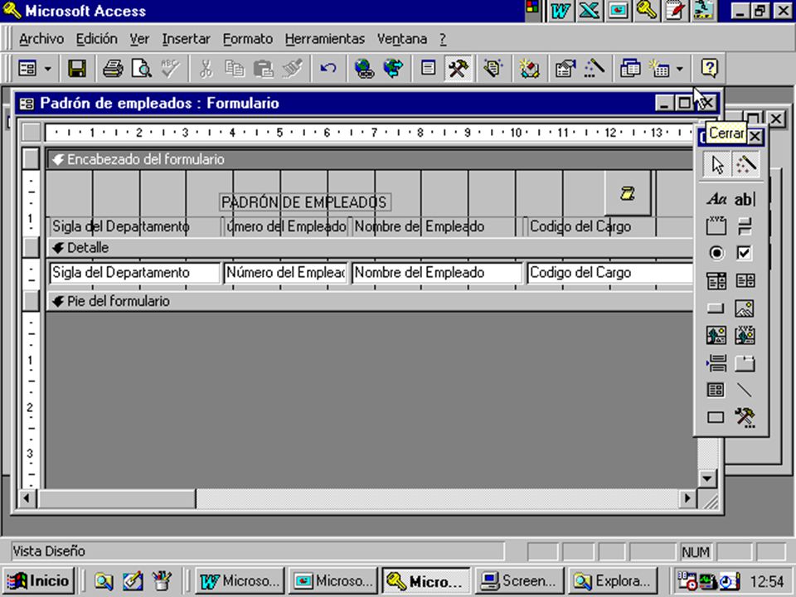Select the Detalle section bar
Image resolution: width=796 pixels, height=597 pixels.
[x=370, y=248]
